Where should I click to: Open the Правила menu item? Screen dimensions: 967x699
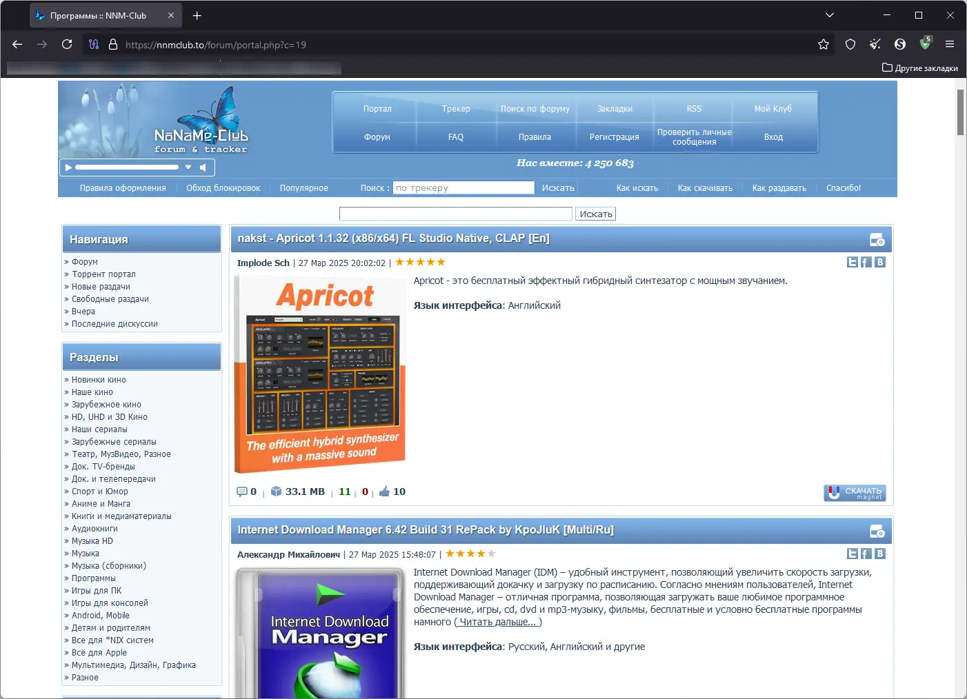click(535, 137)
